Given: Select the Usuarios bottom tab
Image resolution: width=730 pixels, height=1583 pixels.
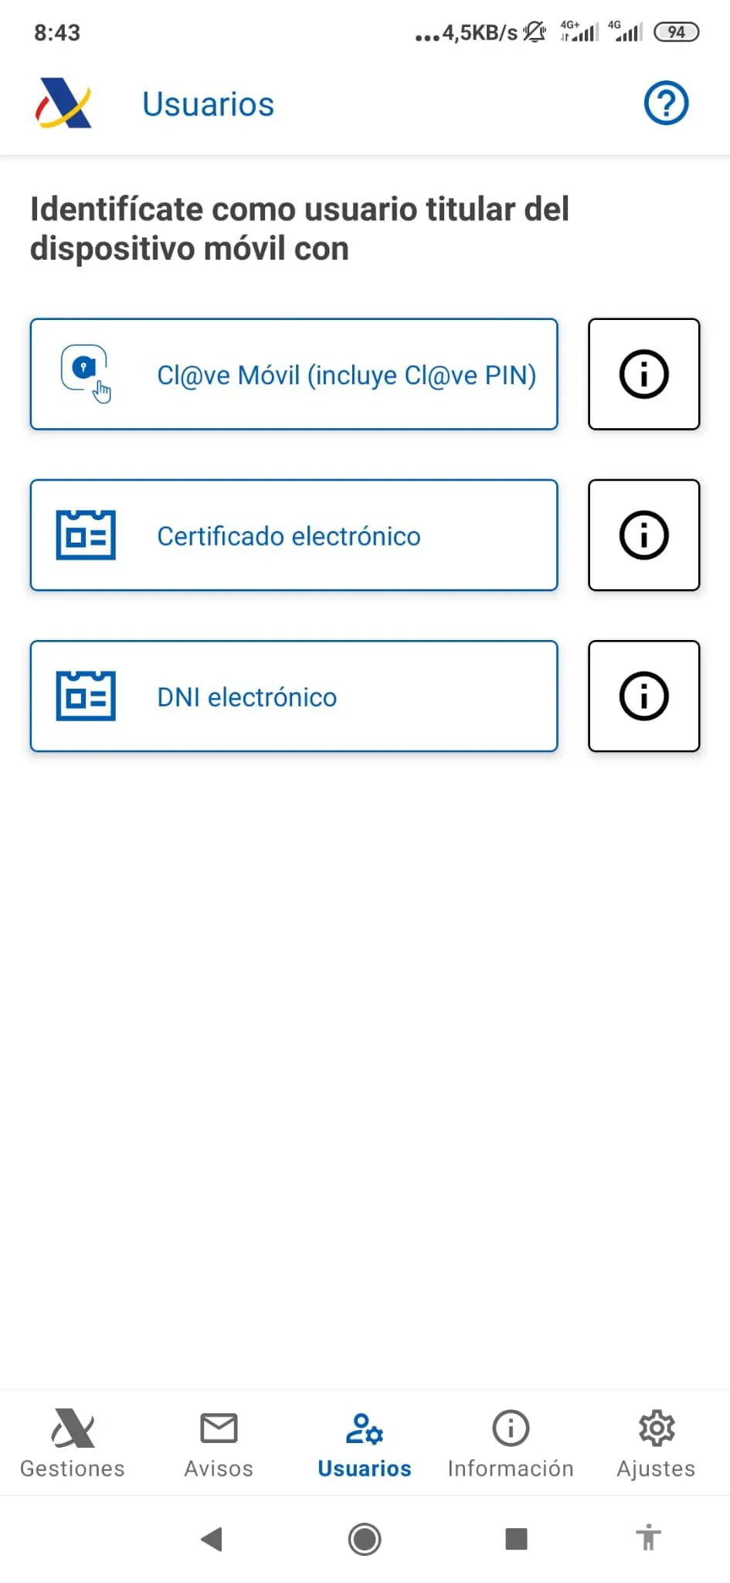Looking at the screenshot, I should point(365,1442).
